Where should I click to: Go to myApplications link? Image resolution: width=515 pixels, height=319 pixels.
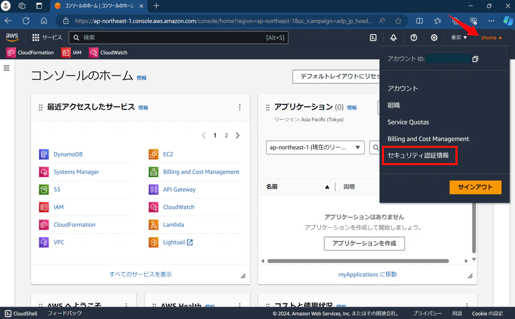(367, 274)
